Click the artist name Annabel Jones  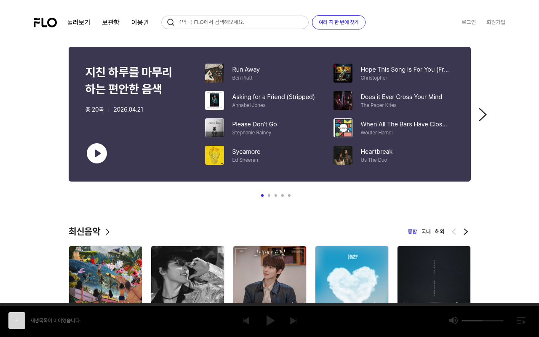249,105
